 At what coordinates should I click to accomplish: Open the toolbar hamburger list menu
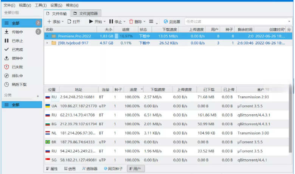point(151,22)
